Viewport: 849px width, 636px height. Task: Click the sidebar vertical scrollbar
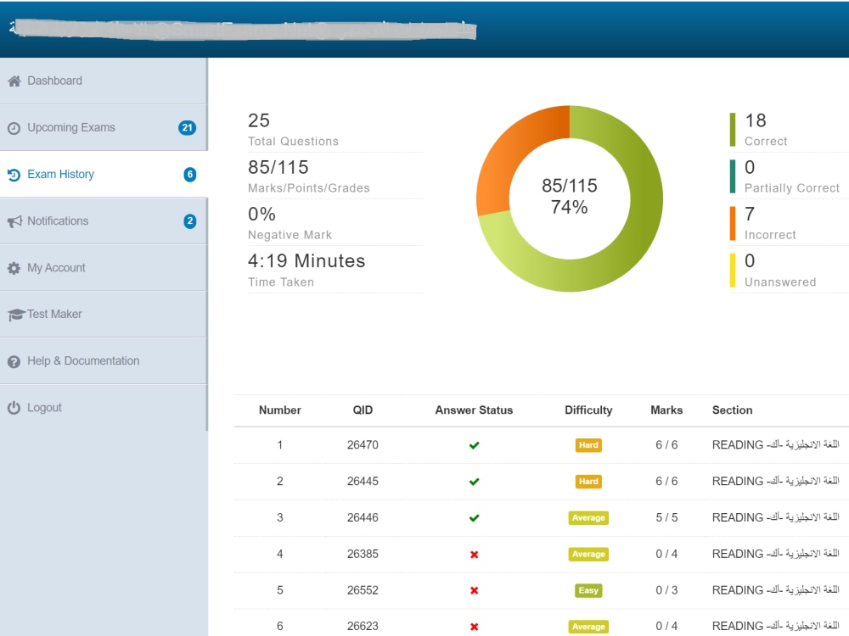[207, 244]
